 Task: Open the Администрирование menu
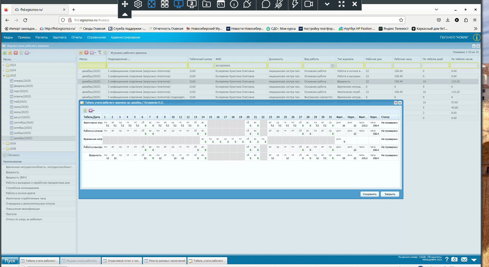tap(126, 37)
